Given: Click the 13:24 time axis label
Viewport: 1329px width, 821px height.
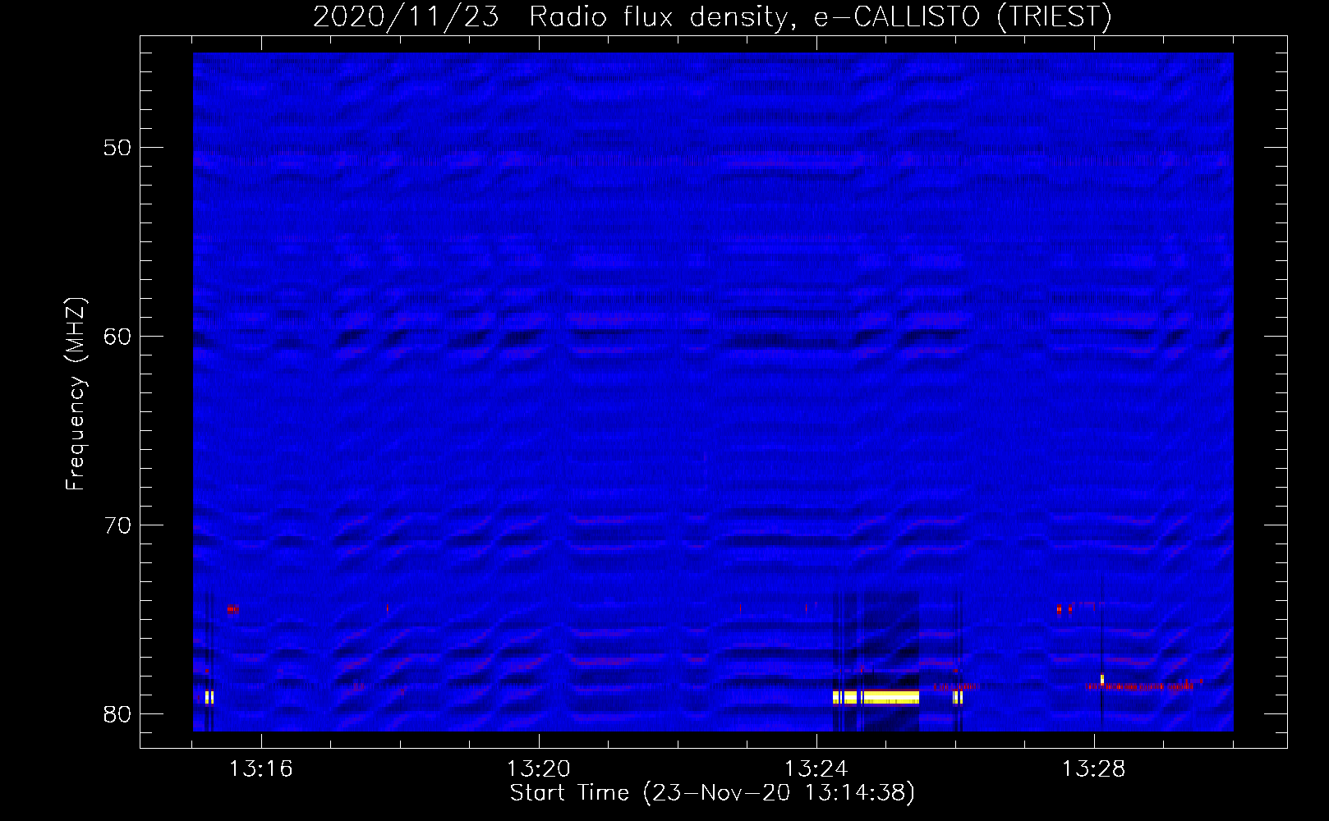Looking at the screenshot, I should (816, 769).
